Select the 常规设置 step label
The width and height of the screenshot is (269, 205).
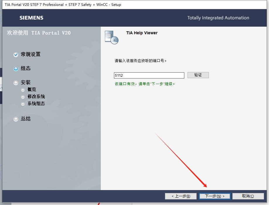pyautogui.click(x=30, y=54)
